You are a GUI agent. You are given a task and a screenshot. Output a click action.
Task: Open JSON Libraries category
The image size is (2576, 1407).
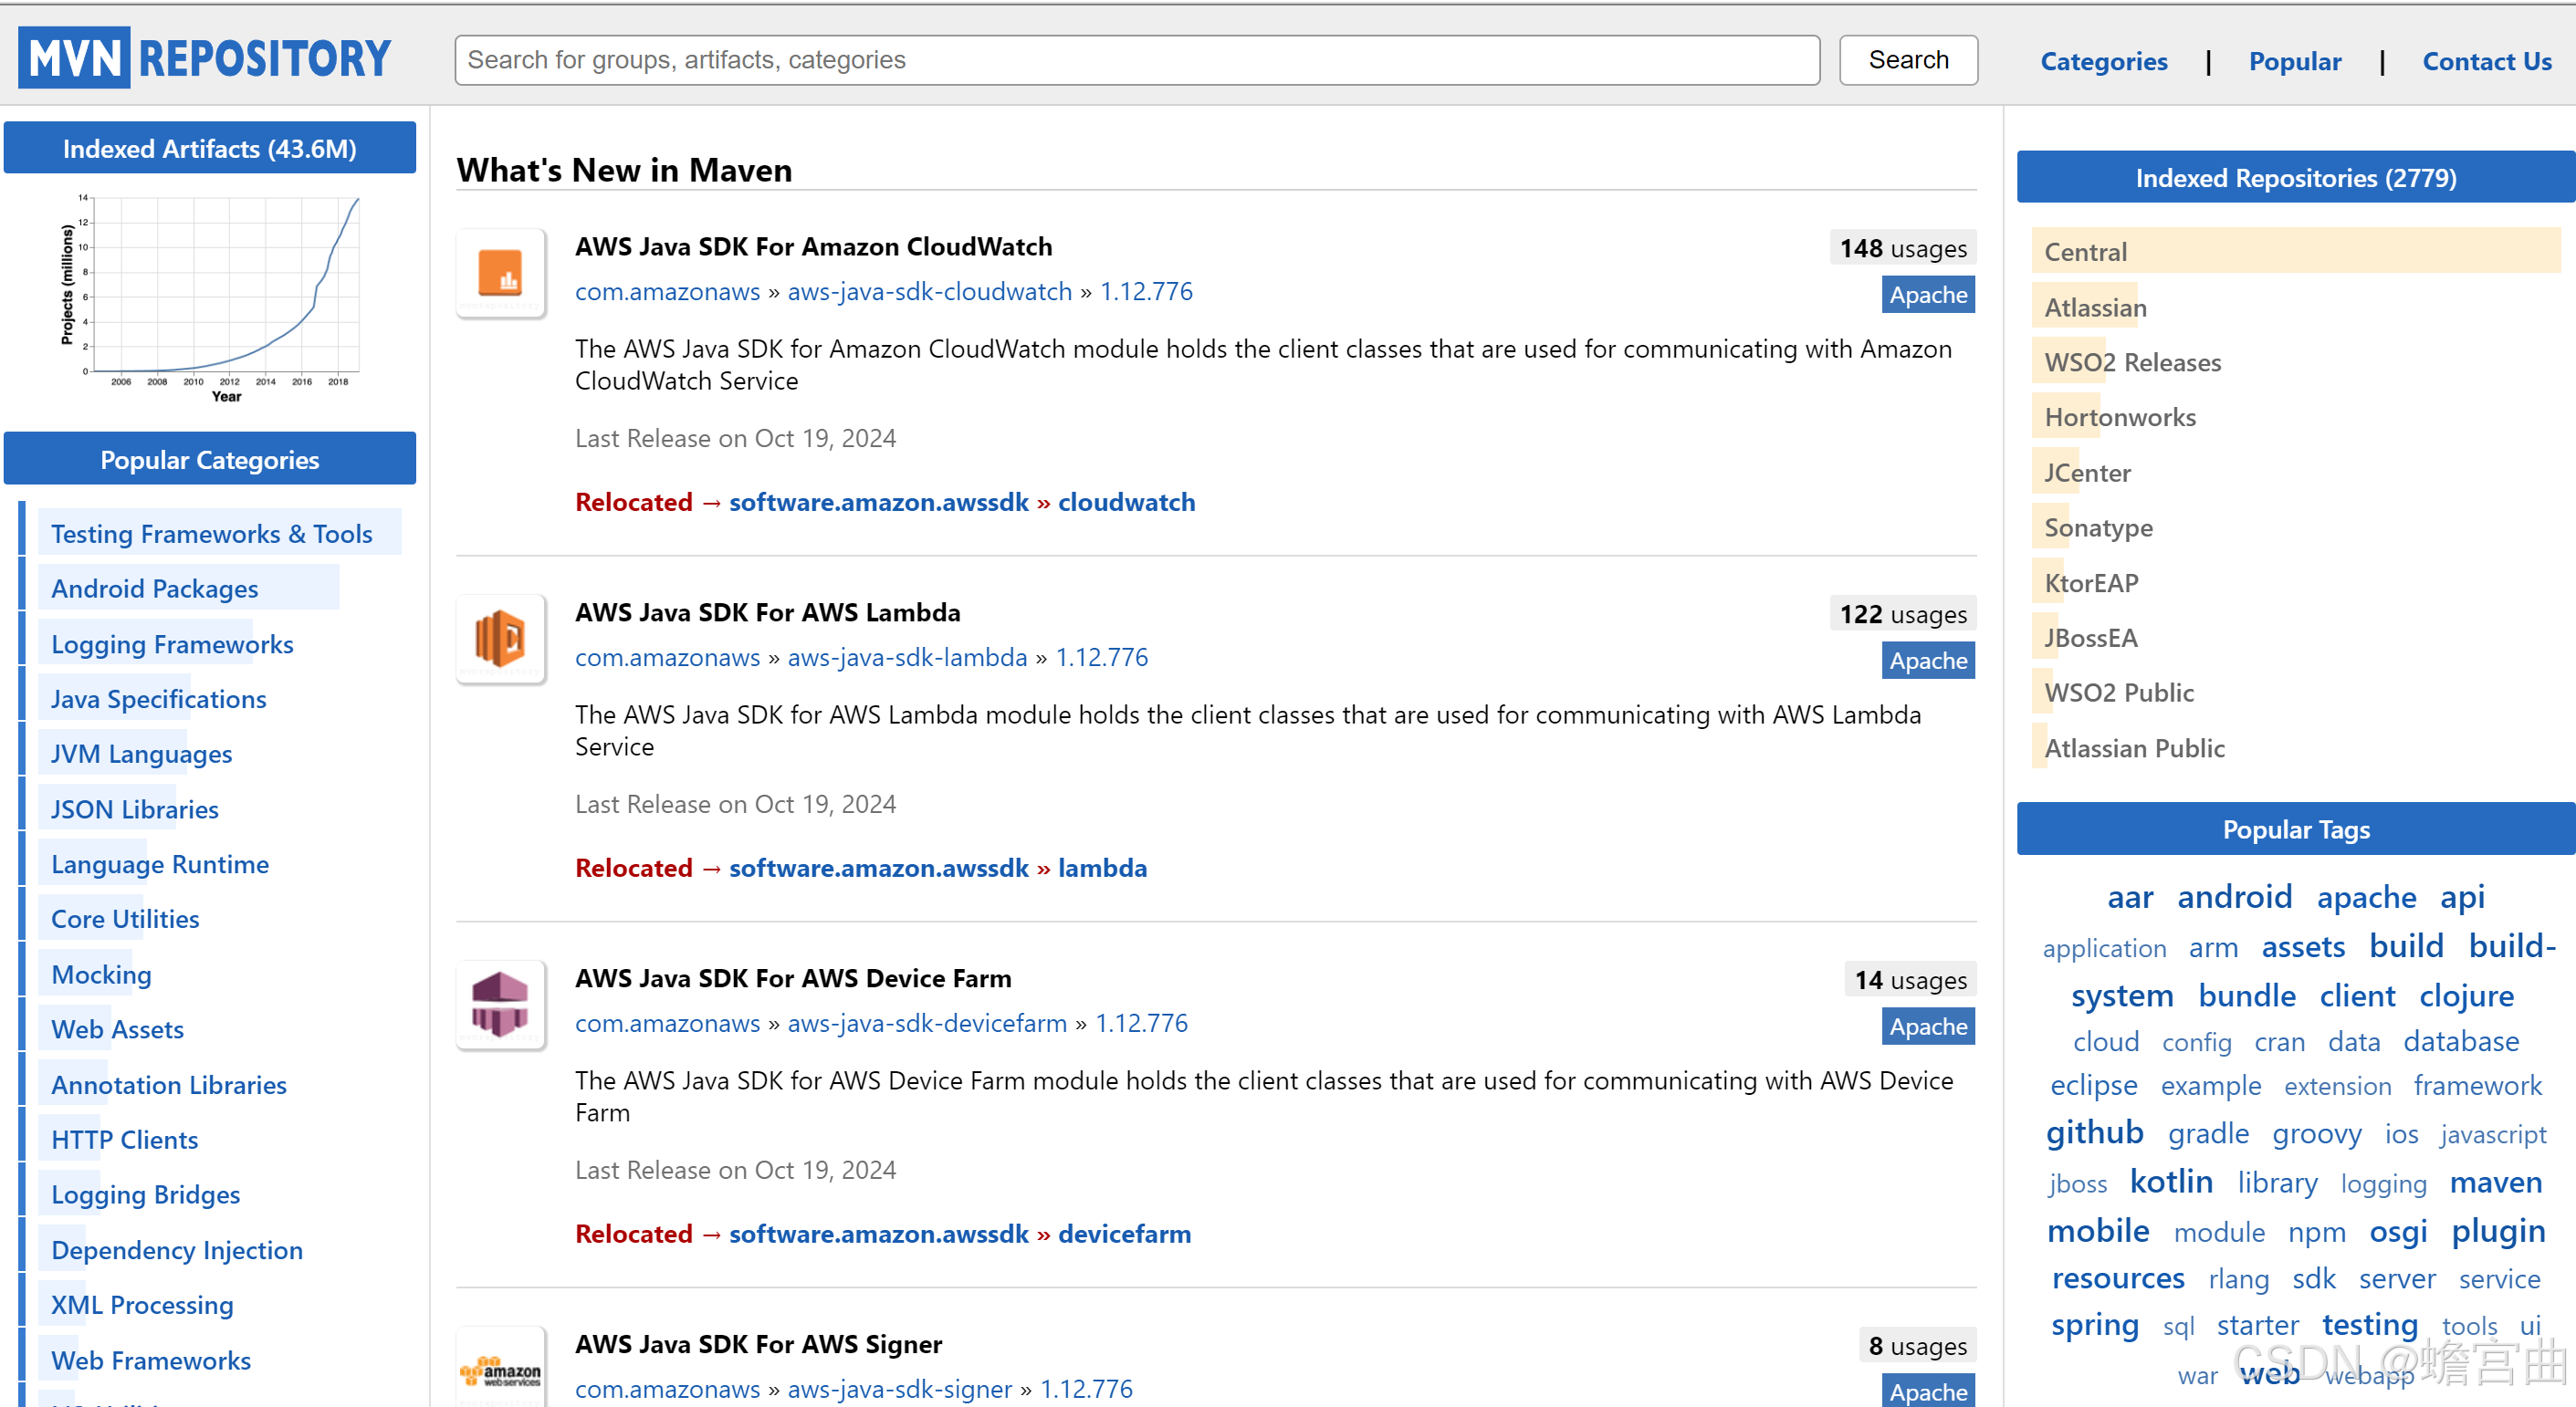134,808
